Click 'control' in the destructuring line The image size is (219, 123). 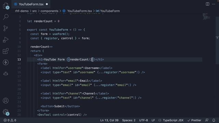coord(67,38)
